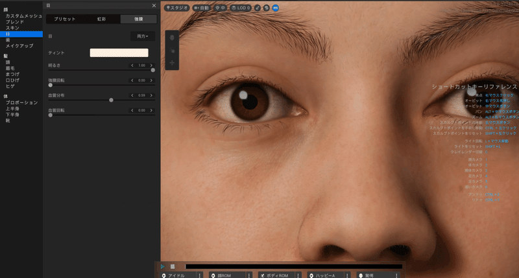Select the ハッピーA animation

point(326,275)
